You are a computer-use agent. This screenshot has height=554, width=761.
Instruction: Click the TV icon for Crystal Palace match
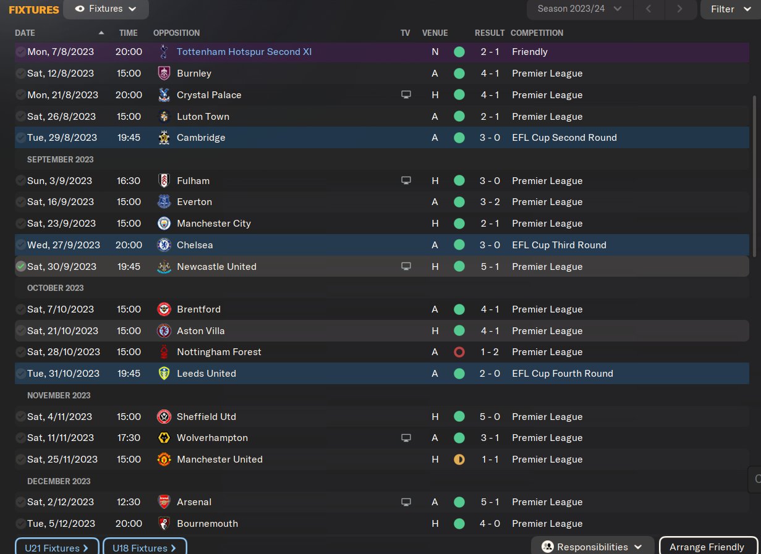(x=406, y=95)
